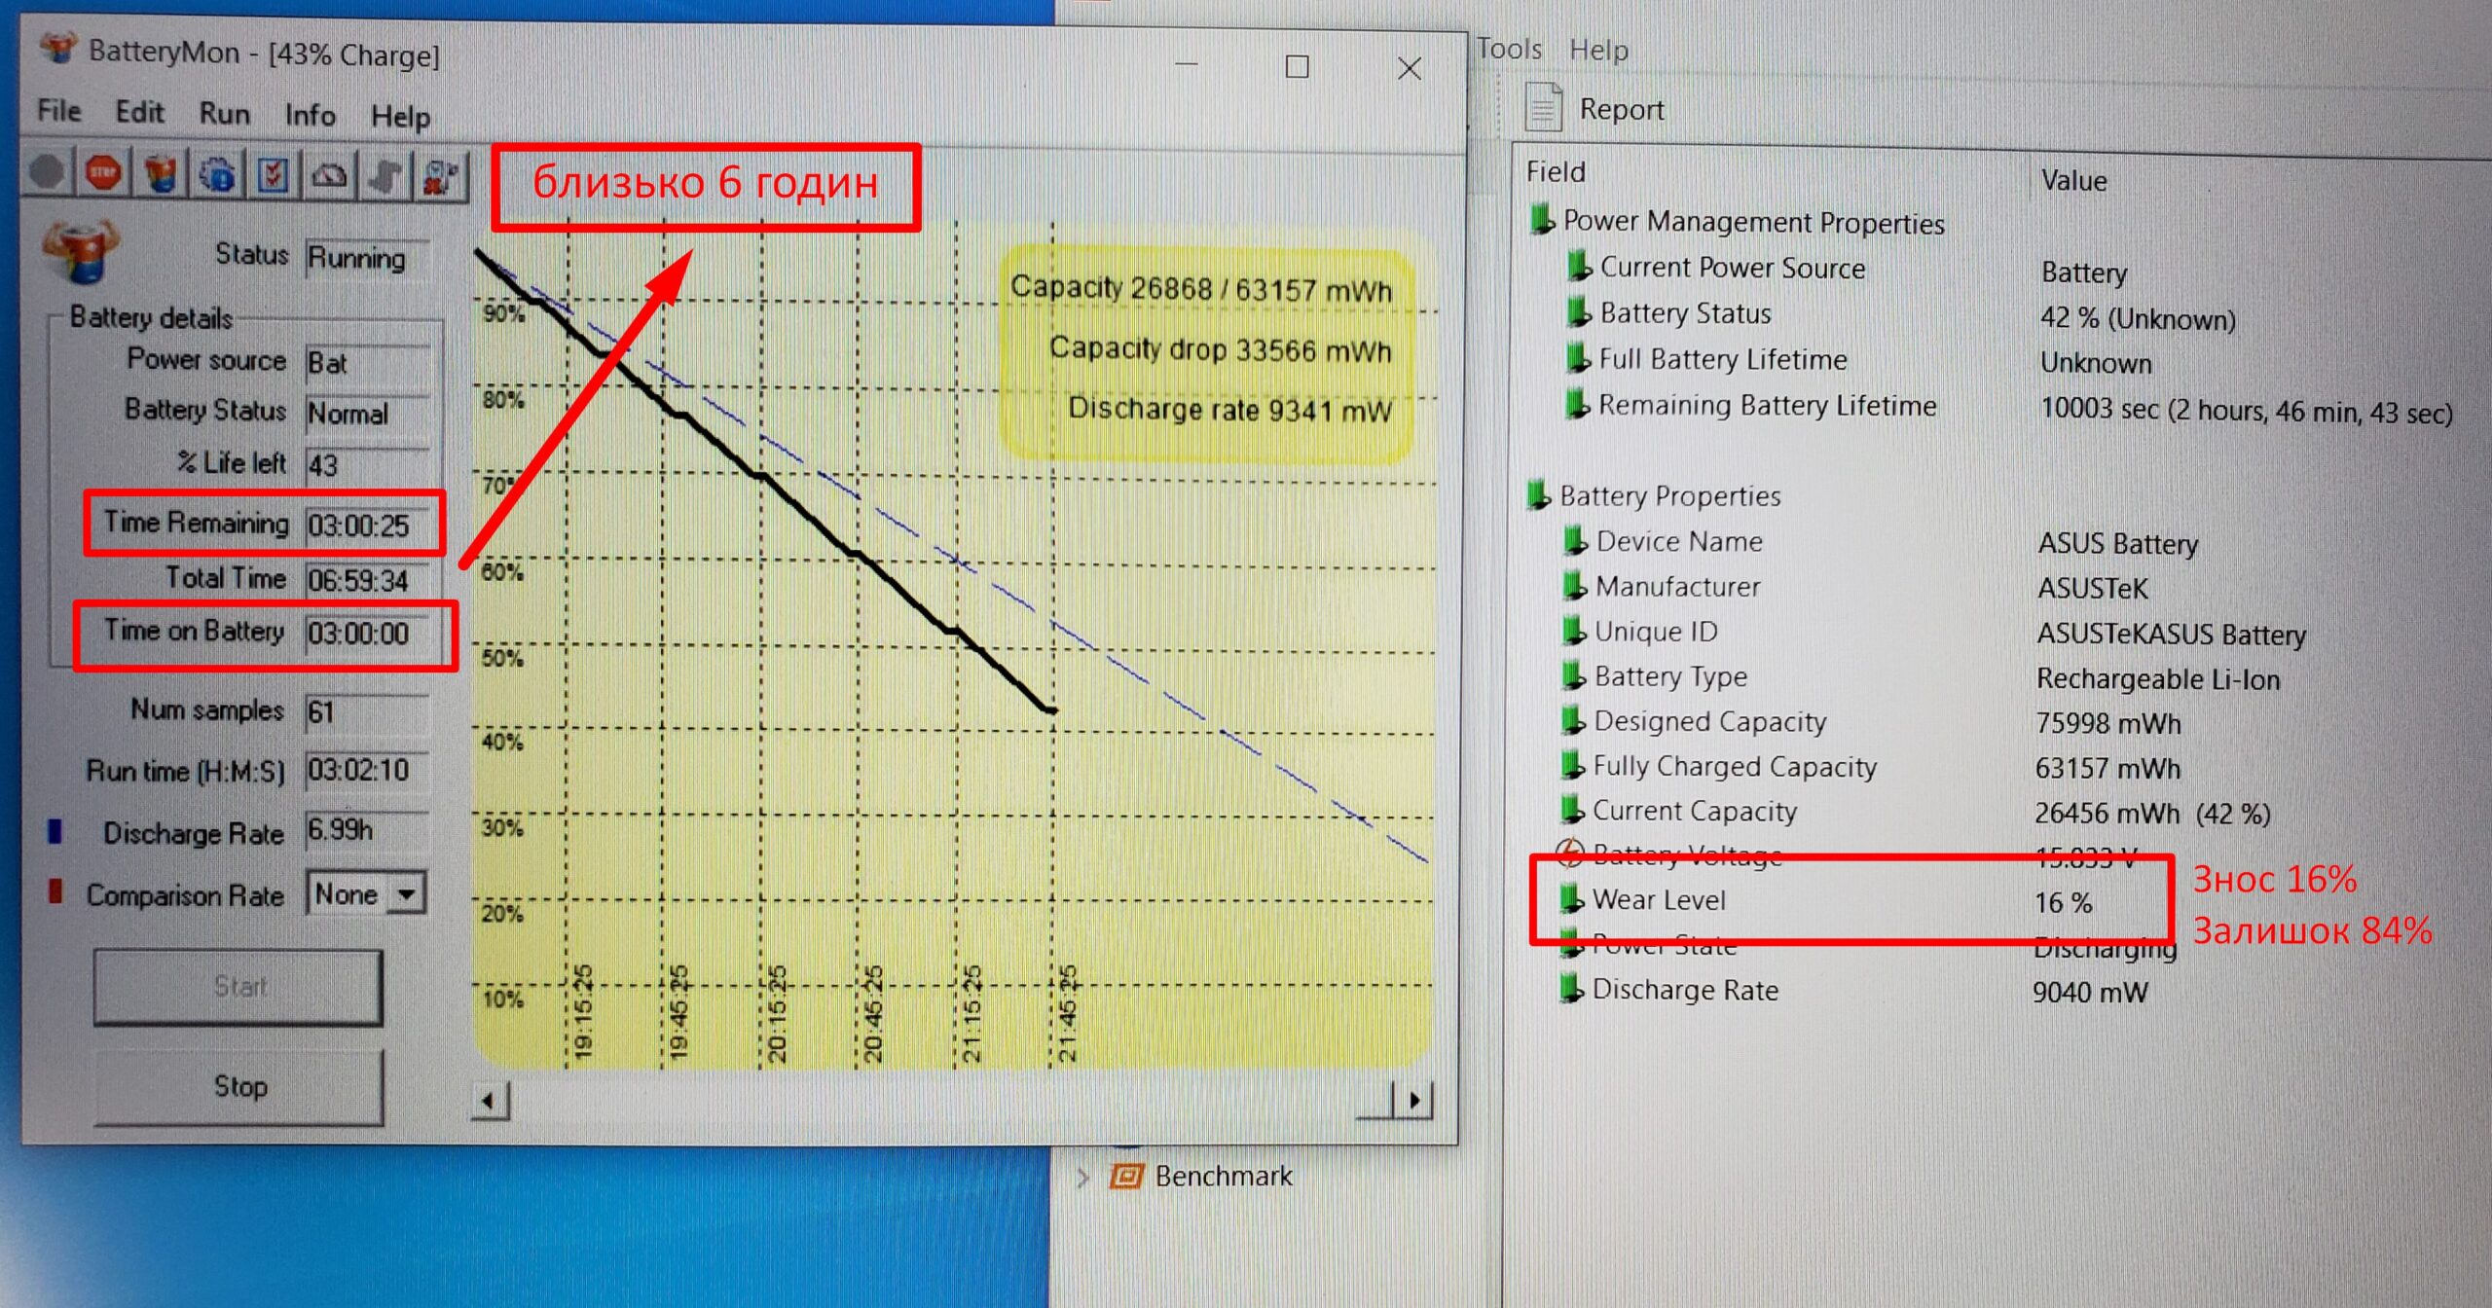Click the grayed Start button

(x=238, y=987)
